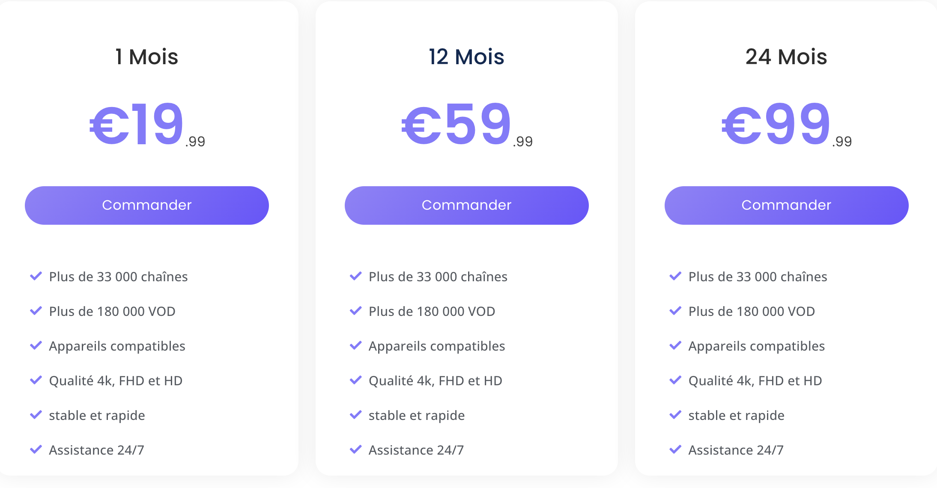The image size is (937, 488).
Task: Click checkmark next to 180 000 VOD in 12 Mois
Action: coord(355,311)
